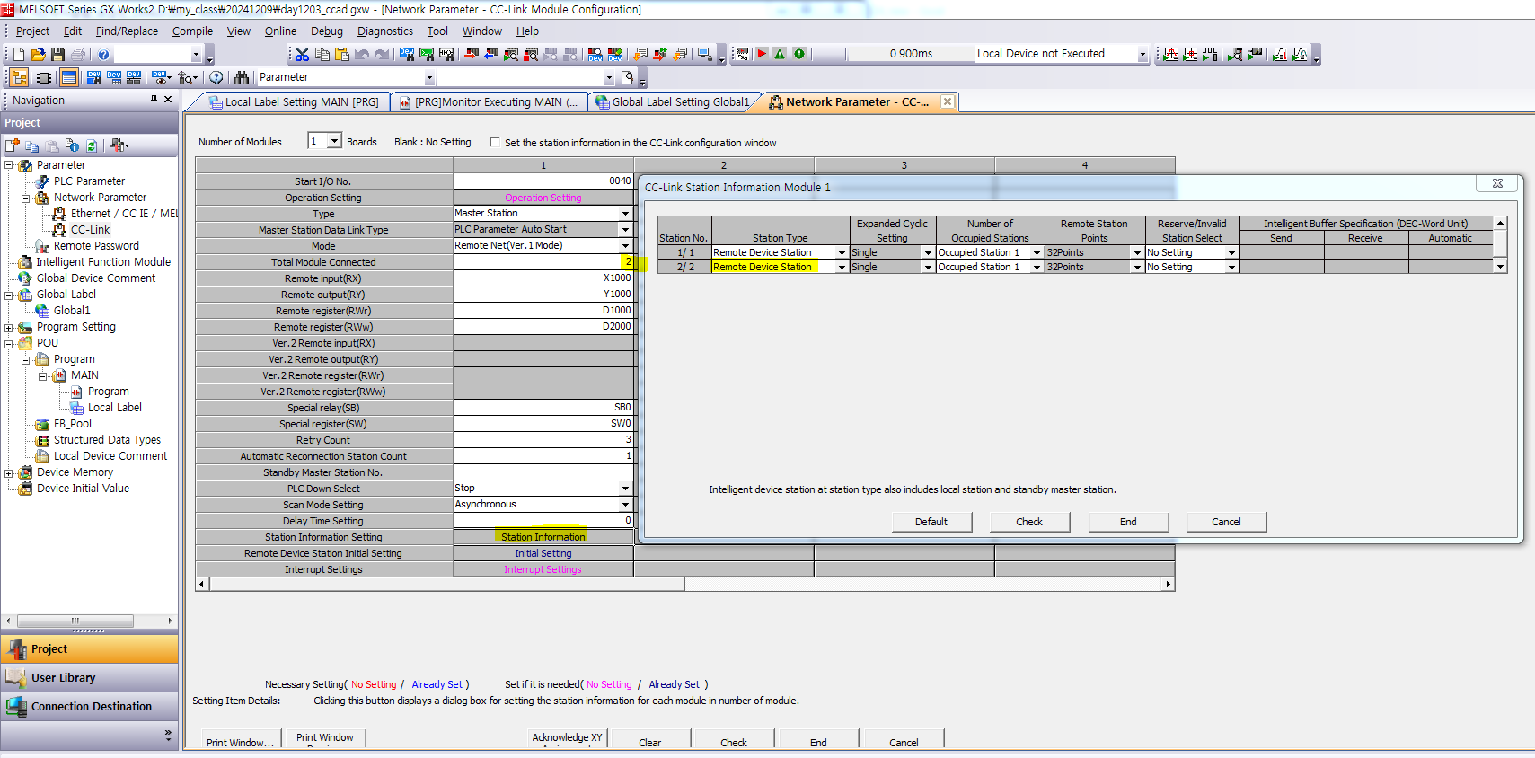Viewport: 1535px width, 758px height.
Task: Open the Master Station Data Link Type dropdown
Action: tap(626, 229)
